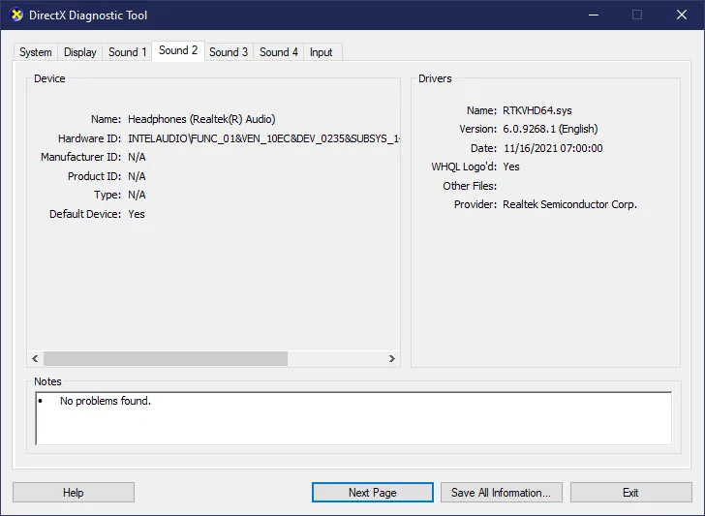The height and width of the screenshot is (516, 705).
Task: Minimize the DirectX Diagnostic Tool window
Action: tap(592, 15)
